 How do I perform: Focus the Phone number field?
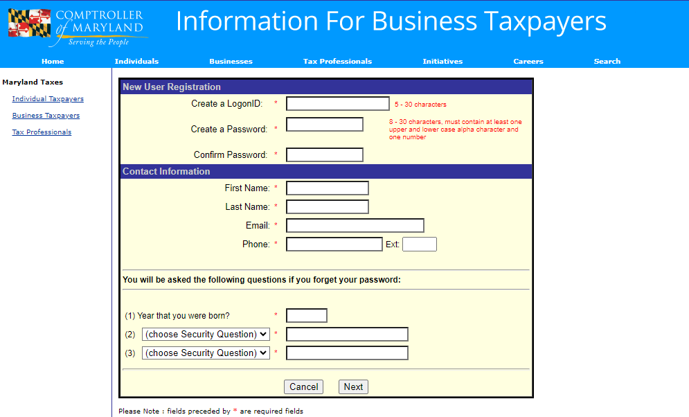click(334, 245)
